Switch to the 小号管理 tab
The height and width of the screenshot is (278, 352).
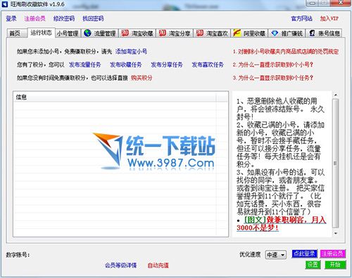point(68,33)
